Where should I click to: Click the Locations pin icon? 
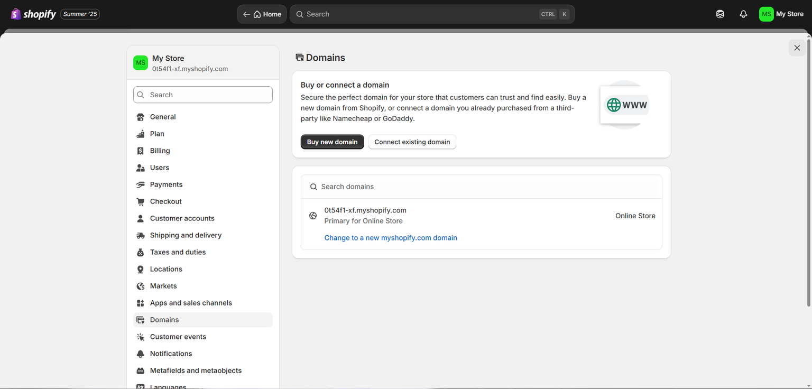click(x=140, y=269)
